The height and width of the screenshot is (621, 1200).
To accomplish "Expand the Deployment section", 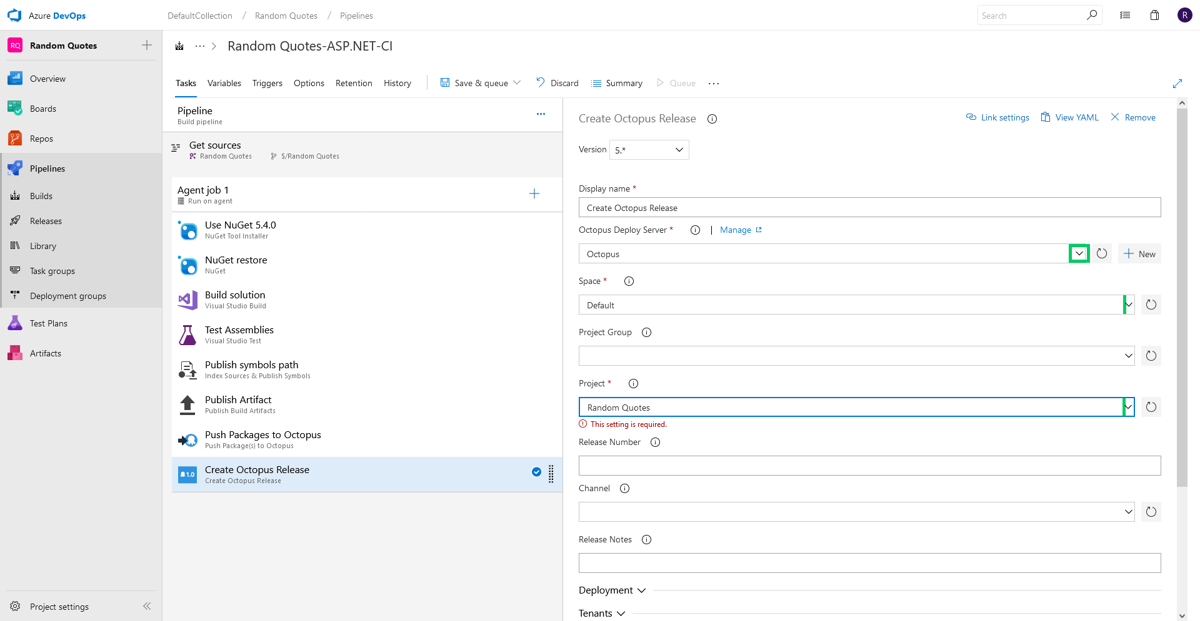I will pos(612,590).
